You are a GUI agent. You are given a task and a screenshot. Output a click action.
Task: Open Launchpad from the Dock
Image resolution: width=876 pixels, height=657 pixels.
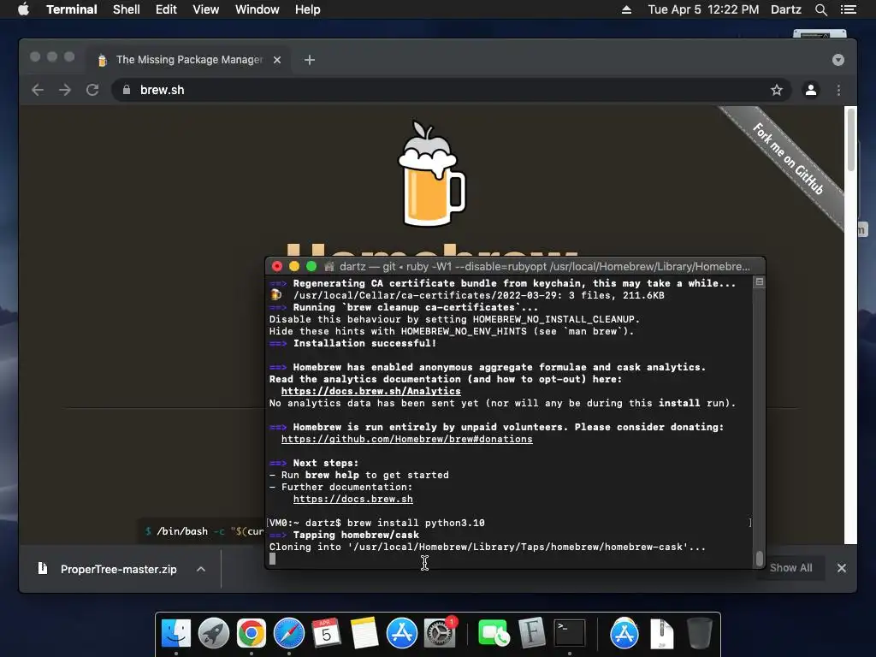[x=213, y=634]
